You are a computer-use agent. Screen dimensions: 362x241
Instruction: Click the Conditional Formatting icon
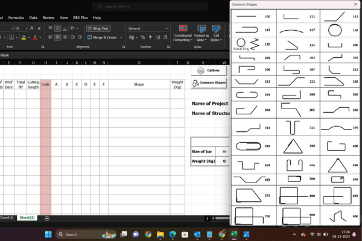pyautogui.click(x=182, y=28)
